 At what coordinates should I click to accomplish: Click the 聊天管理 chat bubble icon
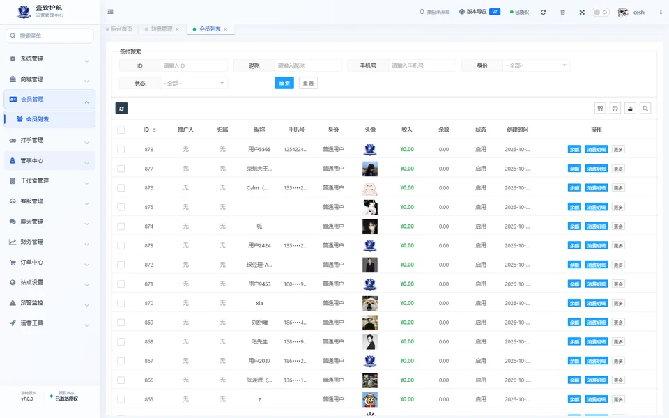pyautogui.click(x=13, y=222)
